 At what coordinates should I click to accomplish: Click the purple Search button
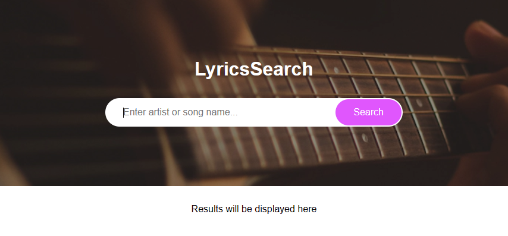pyautogui.click(x=368, y=112)
